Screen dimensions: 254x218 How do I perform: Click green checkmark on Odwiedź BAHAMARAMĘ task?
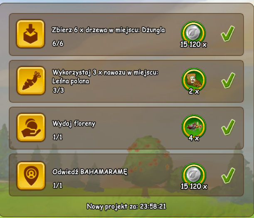[228, 176]
